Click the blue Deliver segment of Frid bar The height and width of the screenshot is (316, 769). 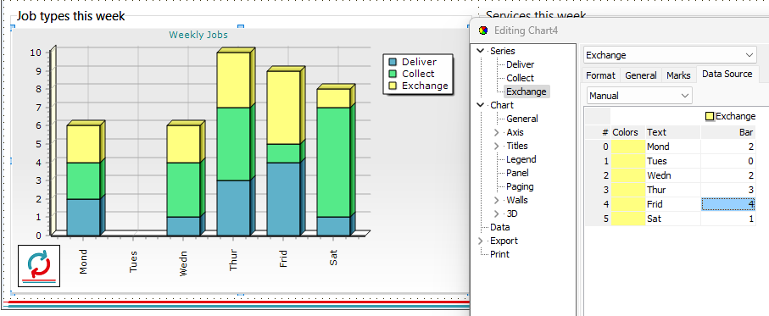pos(283,198)
